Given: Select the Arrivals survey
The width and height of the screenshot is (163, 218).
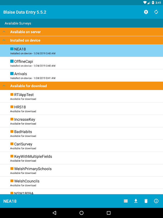Looking at the screenshot, I should [x=81, y=75].
